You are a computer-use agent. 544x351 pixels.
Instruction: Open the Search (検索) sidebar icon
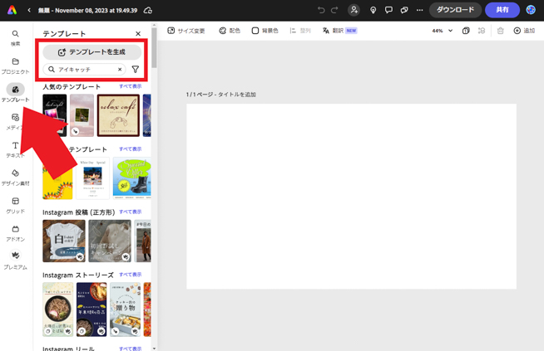click(x=15, y=37)
